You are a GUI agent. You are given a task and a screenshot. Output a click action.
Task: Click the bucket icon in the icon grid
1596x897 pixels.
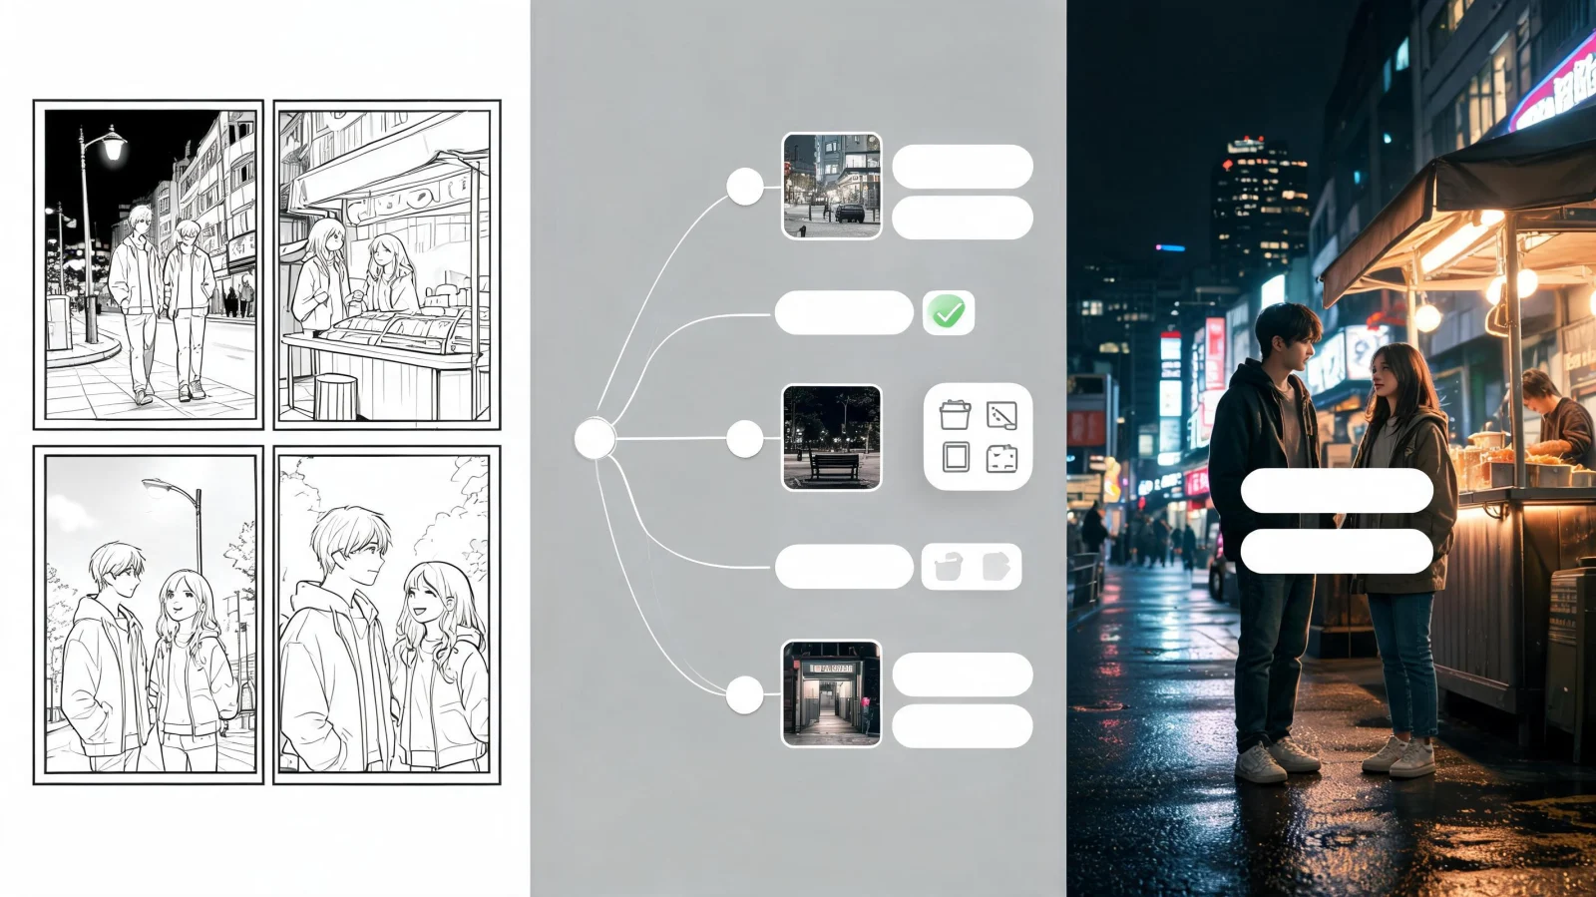coord(955,415)
